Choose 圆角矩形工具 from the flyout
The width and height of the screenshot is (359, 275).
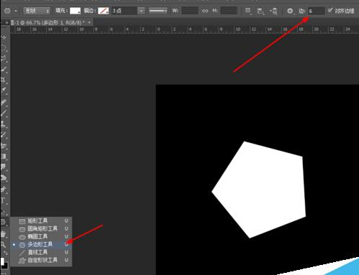tap(41, 228)
